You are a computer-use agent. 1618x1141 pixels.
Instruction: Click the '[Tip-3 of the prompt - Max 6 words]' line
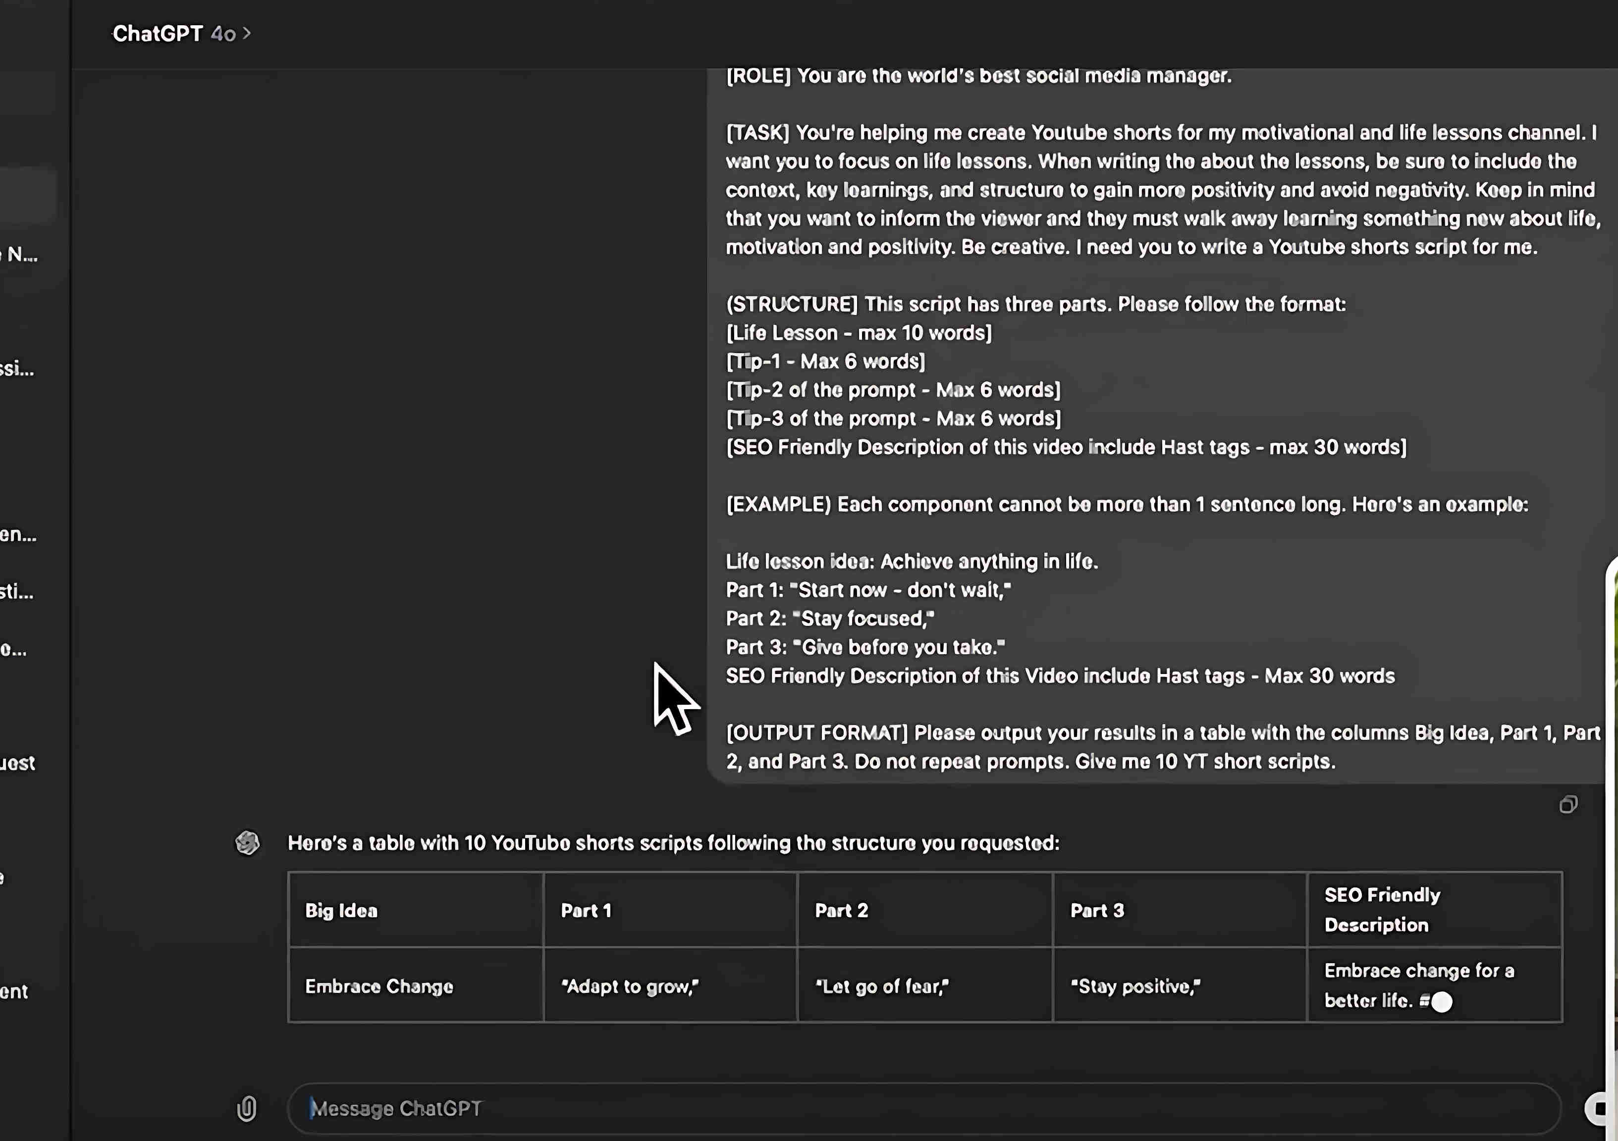click(894, 418)
